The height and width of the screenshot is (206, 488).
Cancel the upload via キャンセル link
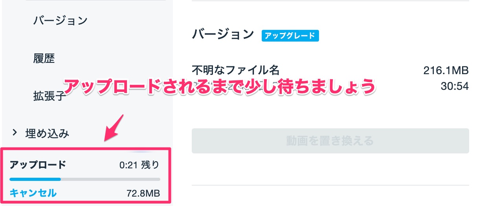pos(33,193)
